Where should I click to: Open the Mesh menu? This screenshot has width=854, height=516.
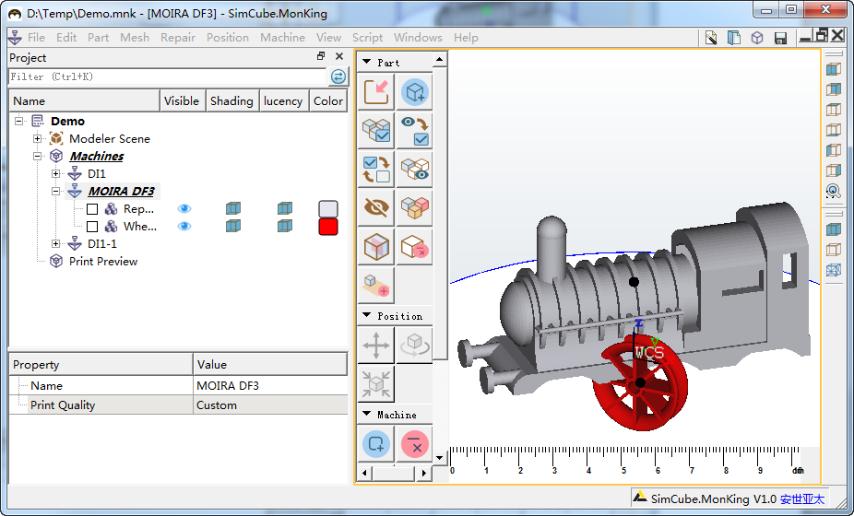(x=135, y=38)
